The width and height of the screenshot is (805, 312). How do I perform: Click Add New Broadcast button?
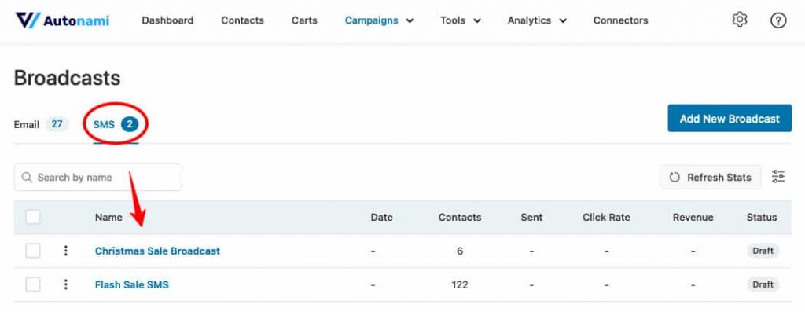coord(730,119)
